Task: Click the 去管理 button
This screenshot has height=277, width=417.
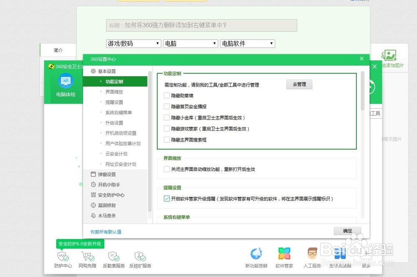Action: pyautogui.click(x=299, y=84)
